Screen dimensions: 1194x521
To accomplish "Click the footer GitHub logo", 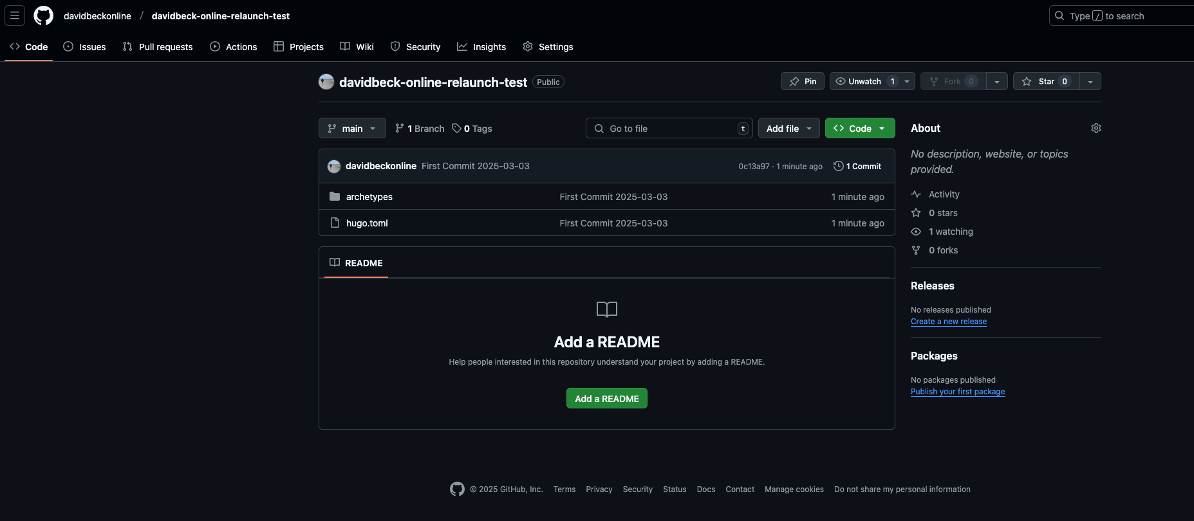I will pyautogui.click(x=457, y=489).
